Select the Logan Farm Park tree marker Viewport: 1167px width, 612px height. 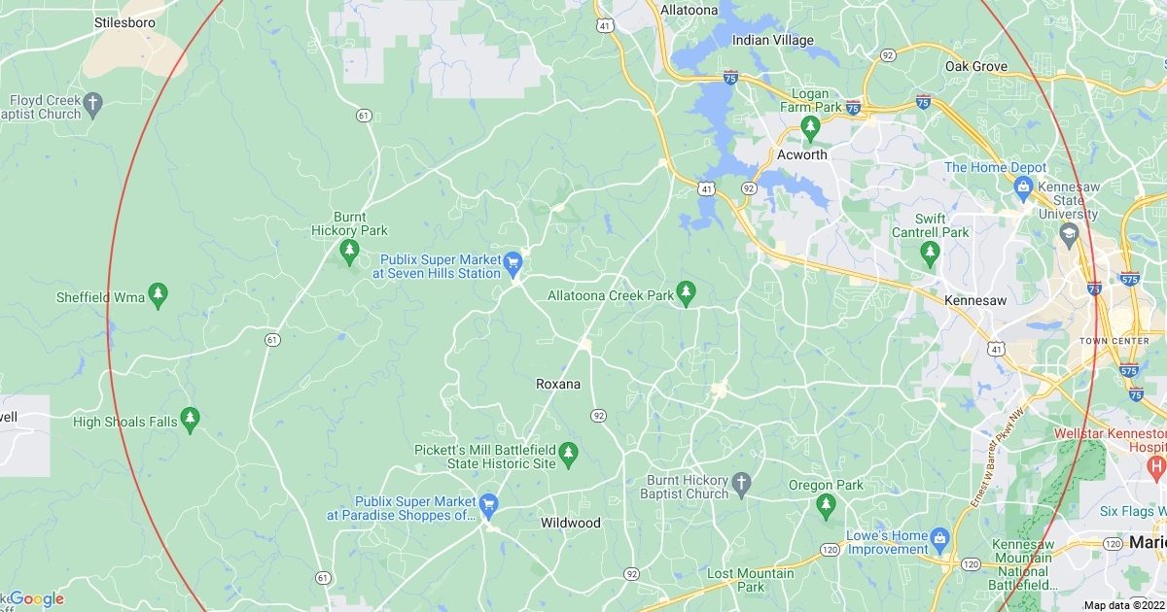tap(810, 125)
